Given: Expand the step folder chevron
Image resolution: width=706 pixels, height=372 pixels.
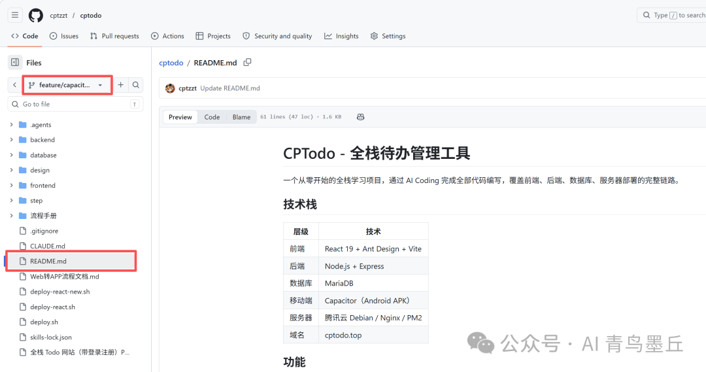Looking at the screenshot, I should point(11,201).
